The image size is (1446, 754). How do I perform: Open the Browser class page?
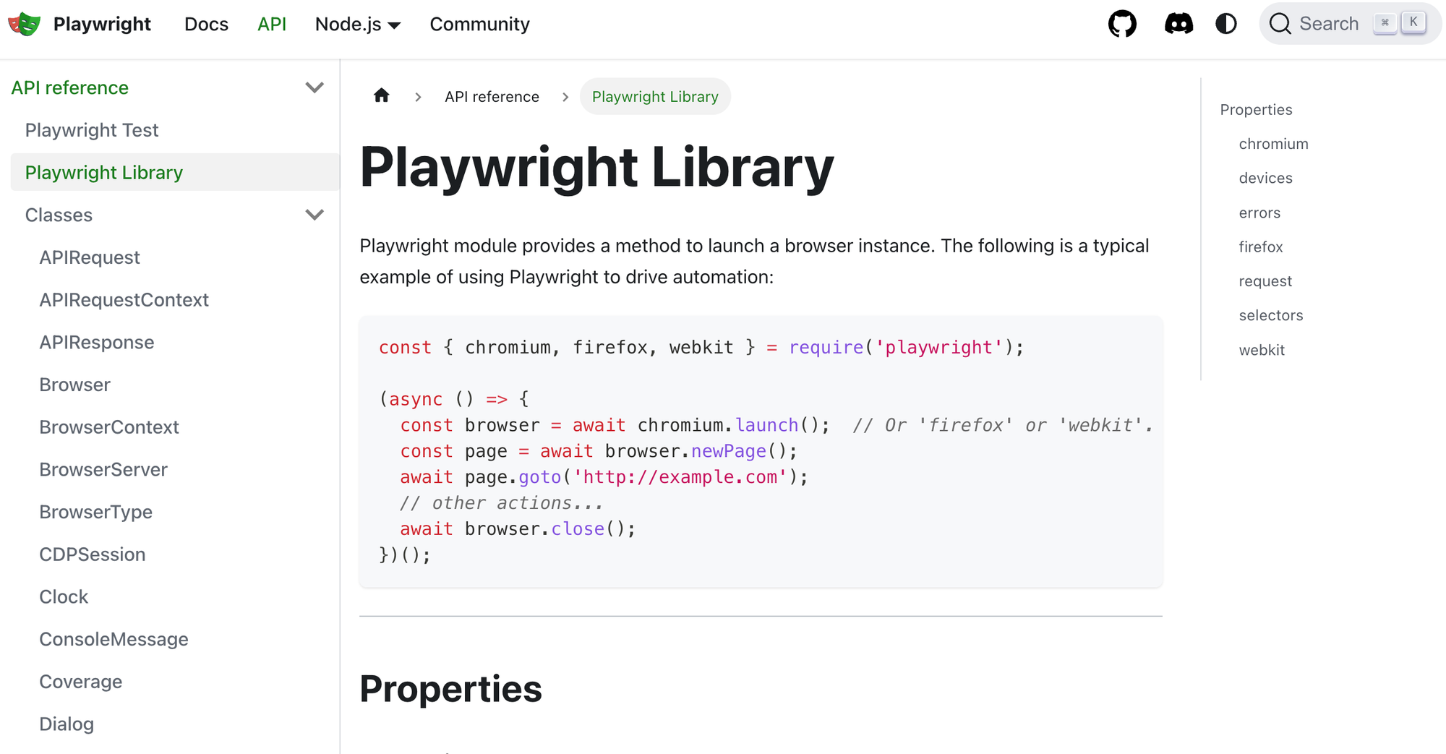click(74, 385)
